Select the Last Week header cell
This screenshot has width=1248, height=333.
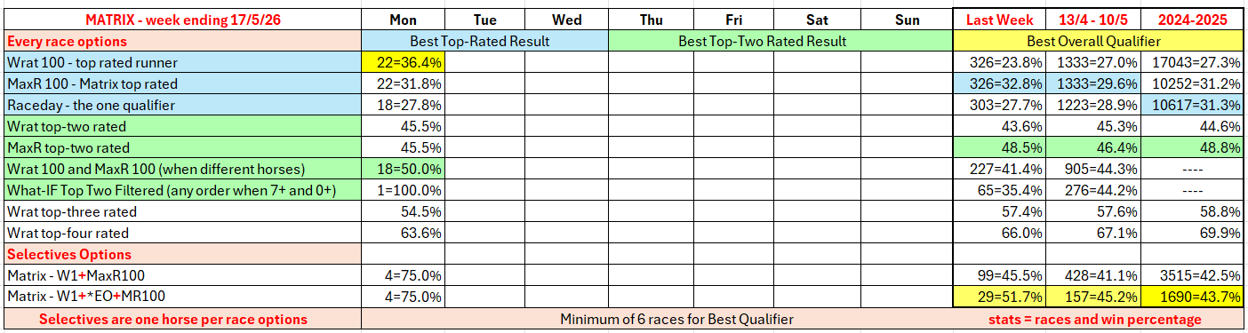tap(1000, 20)
